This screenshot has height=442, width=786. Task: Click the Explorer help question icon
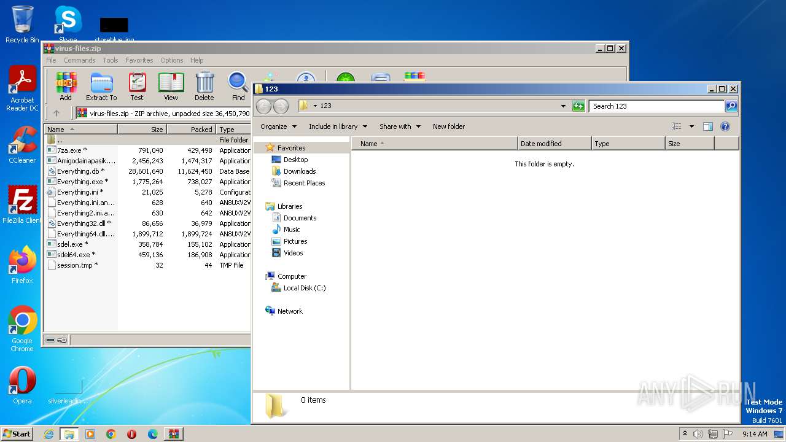pyautogui.click(x=725, y=126)
